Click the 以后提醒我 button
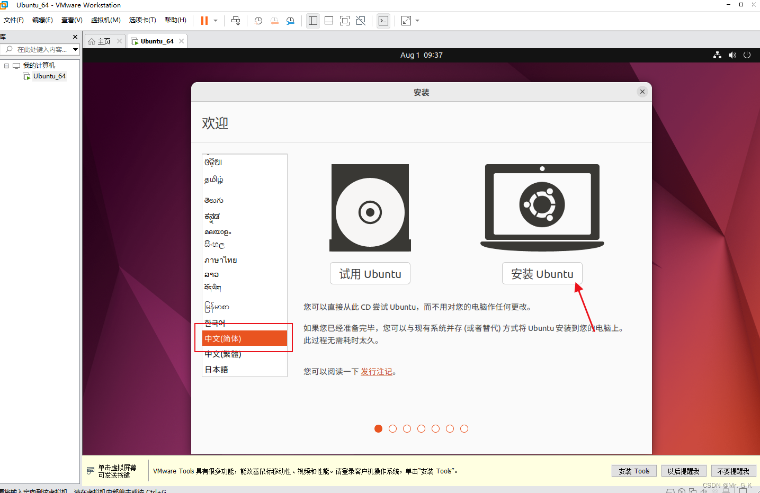The height and width of the screenshot is (493, 760). (684, 471)
